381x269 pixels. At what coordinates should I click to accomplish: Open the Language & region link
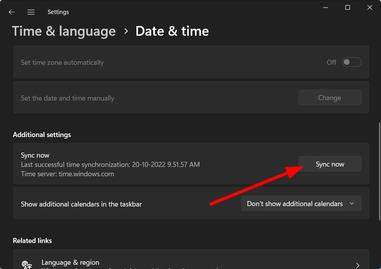[70, 262]
